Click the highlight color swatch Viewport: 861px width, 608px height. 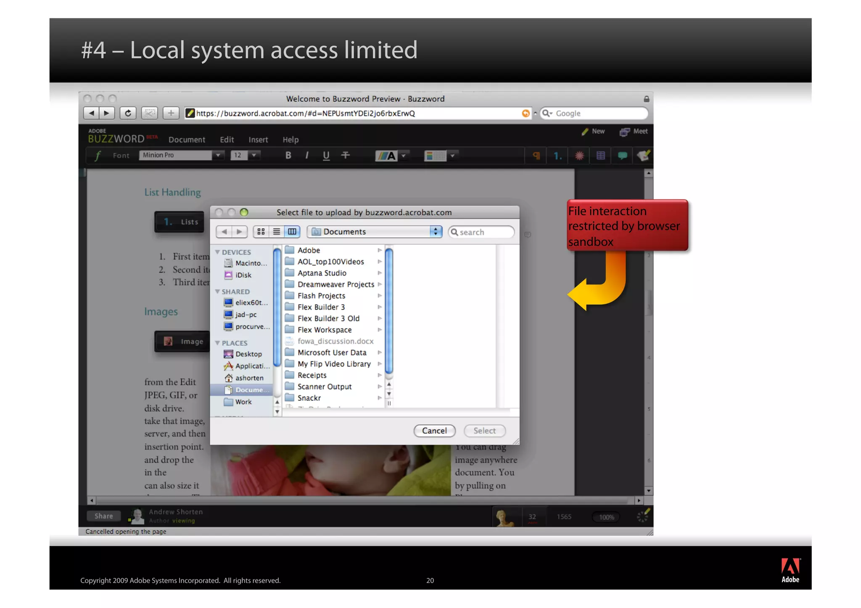click(x=435, y=156)
